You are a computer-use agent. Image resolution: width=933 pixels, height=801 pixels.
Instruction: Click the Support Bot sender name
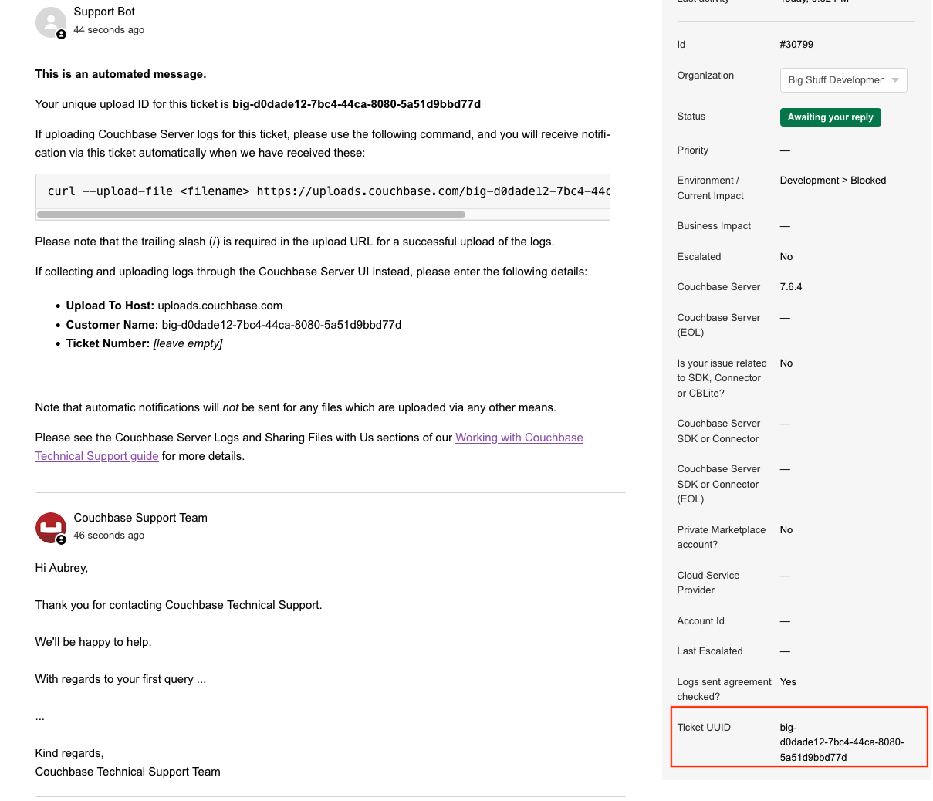104,12
